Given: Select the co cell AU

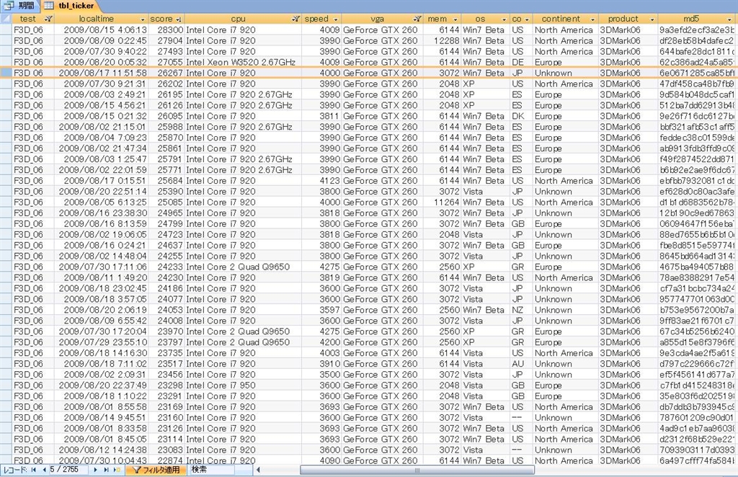Looking at the screenshot, I should pos(520,364).
